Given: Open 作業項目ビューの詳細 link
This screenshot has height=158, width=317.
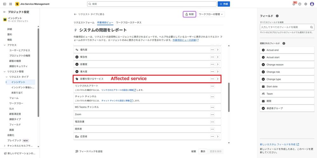Looking at the screenshot, I should click(x=185, y=40).
